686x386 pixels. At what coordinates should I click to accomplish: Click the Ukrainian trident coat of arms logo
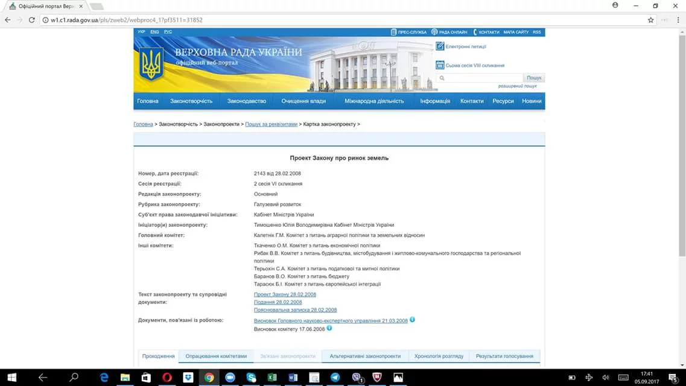(151, 64)
